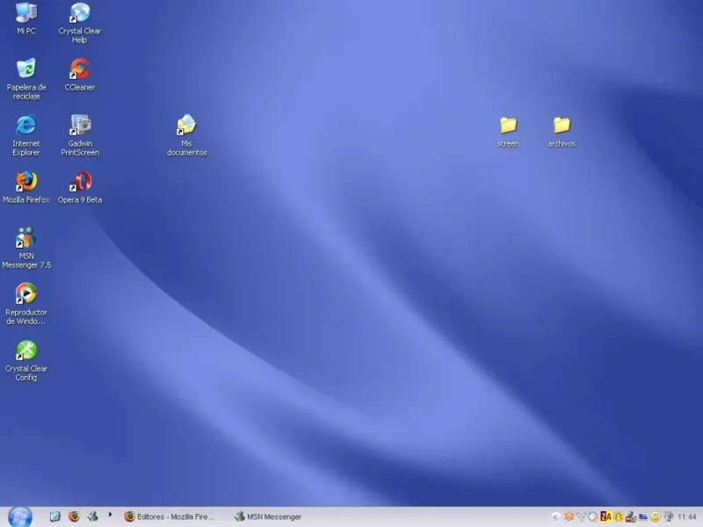Click the blue monitor tray icon

coord(643,516)
